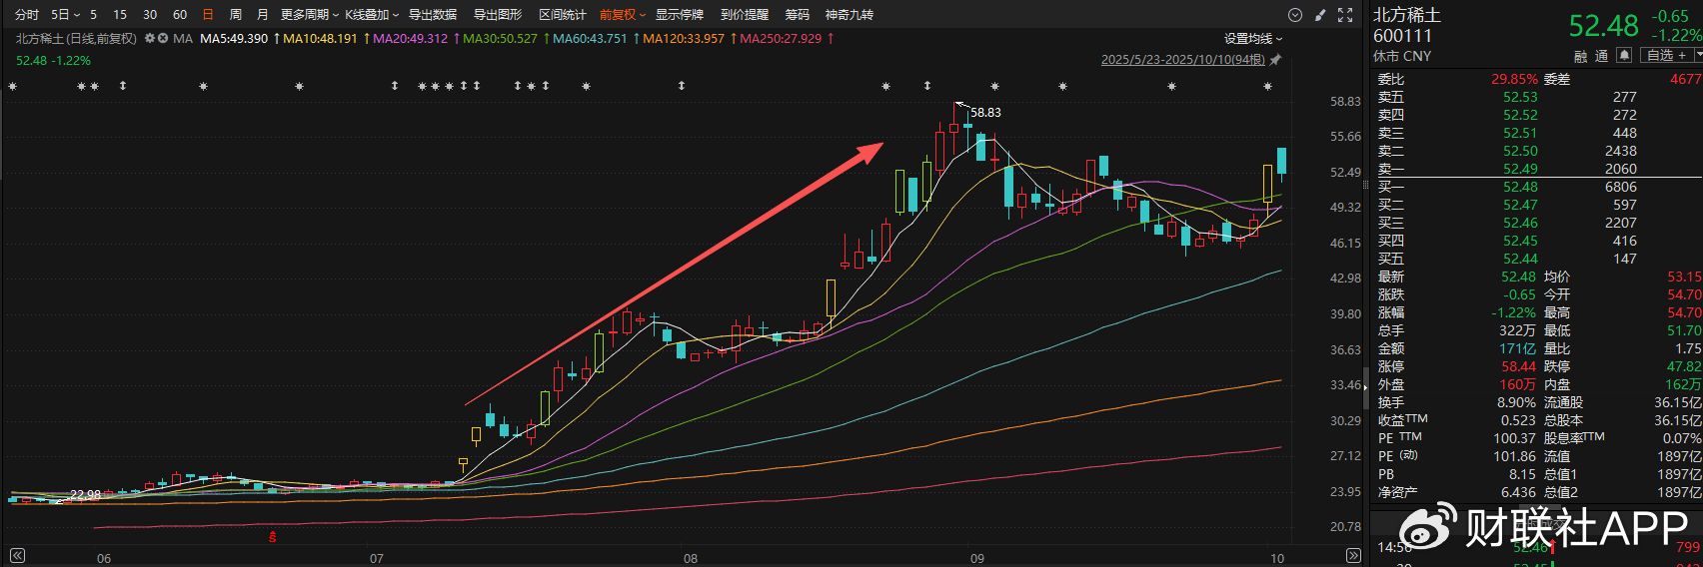Remove MA indicator with the x icon
The height and width of the screenshot is (567, 1703).
tap(163, 38)
